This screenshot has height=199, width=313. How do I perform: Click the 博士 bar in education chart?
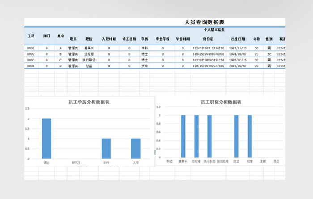[x=47, y=139]
